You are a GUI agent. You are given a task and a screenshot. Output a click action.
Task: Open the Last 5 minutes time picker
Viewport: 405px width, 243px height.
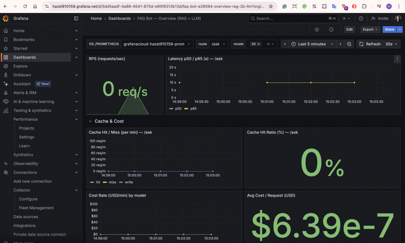click(x=312, y=44)
